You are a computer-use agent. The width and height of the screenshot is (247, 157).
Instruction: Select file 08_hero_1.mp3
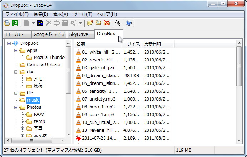coord(98,107)
